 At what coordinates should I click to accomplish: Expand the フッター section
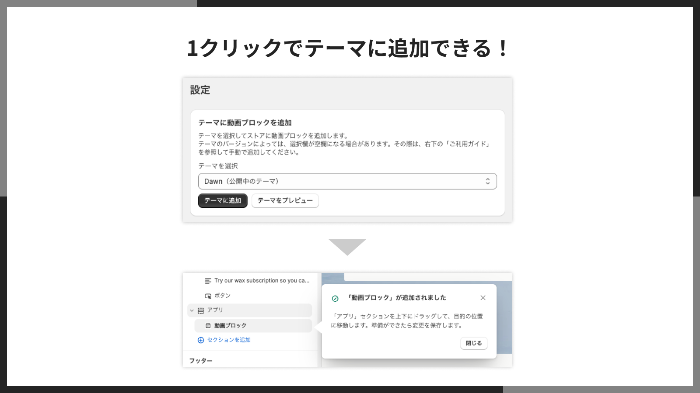click(x=201, y=360)
